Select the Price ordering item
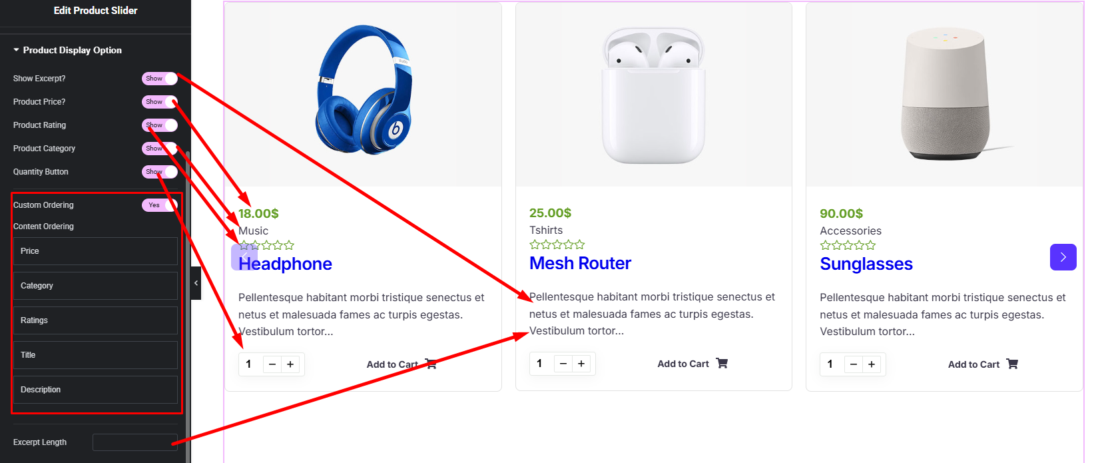 point(95,251)
